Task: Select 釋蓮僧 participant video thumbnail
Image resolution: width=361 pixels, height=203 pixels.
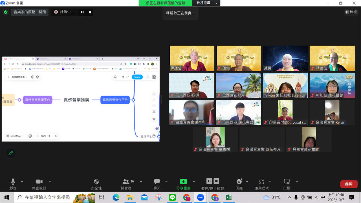Action: click(192, 58)
